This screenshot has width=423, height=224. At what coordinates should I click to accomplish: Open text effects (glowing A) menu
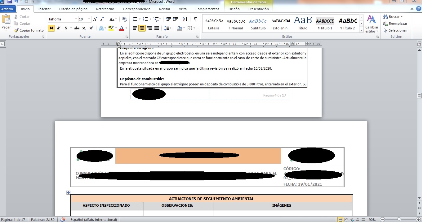click(x=102, y=28)
